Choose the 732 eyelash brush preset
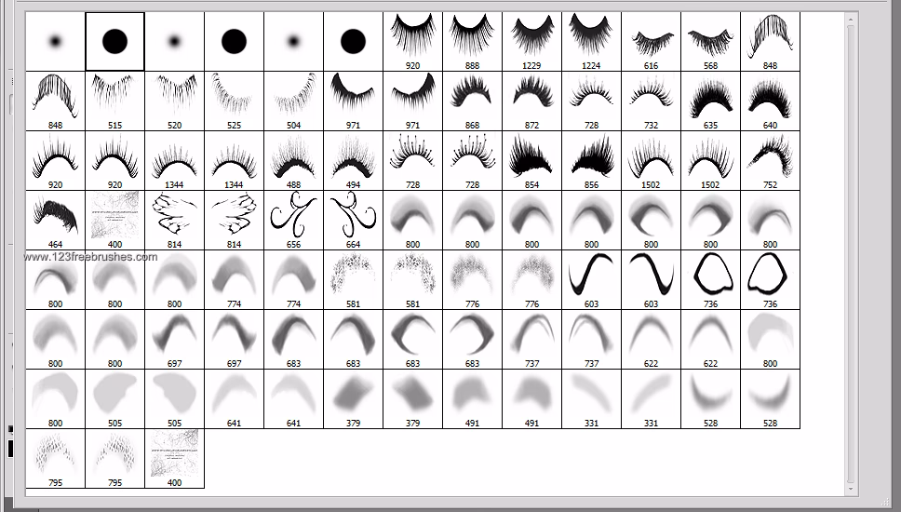Screen dimensions: 901x512 (x=651, y=101)
